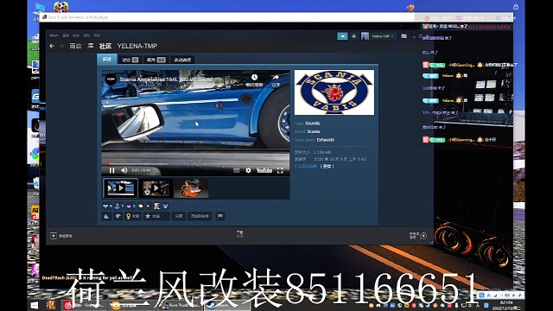Click the Euro Truck Simulator taskbar button
Viewport: 553px width, 311px height.
[x=180, y=305]
